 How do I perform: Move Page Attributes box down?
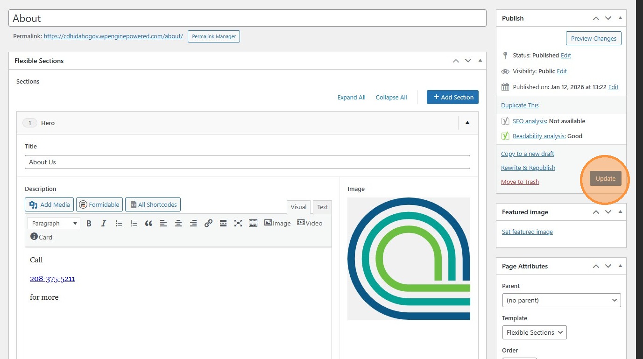pyautogui.click(x=608, y=266)
